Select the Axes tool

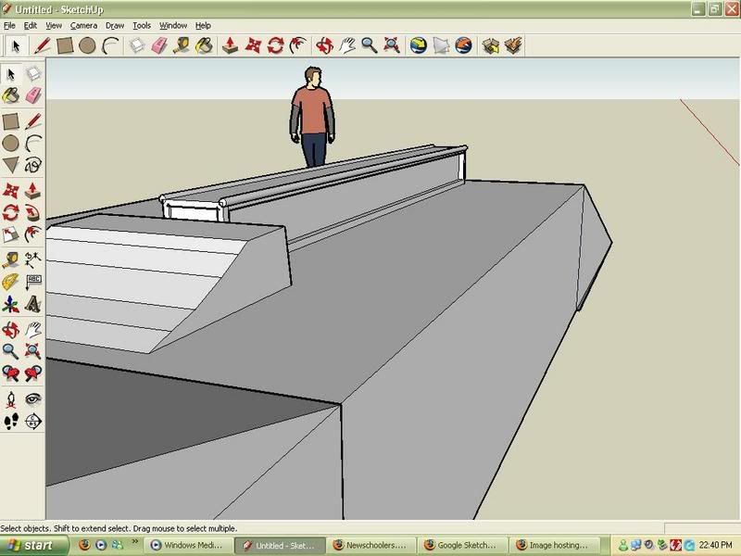[11, 304]
